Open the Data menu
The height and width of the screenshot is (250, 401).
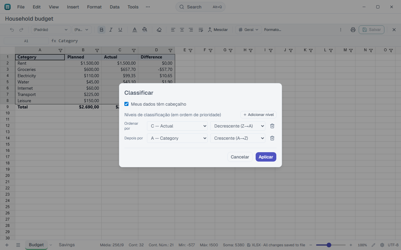tap(115, 7)
